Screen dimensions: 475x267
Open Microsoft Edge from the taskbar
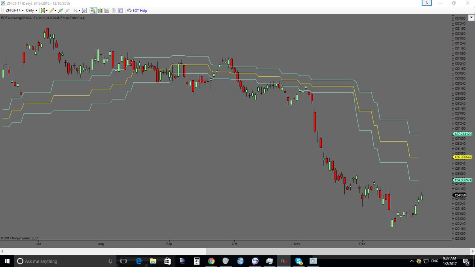point(139,261)
